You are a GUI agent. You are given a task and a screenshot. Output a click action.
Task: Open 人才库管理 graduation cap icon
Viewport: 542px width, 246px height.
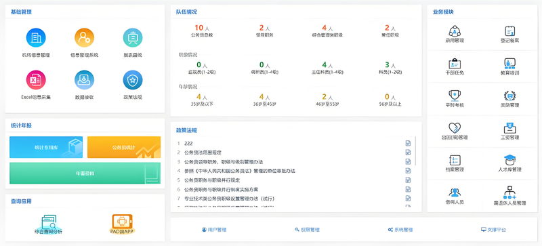(x=510, y=159)
